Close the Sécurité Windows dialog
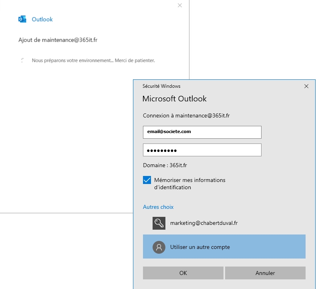The height and width of the screenshot is (289, 316). pos(306,86)
